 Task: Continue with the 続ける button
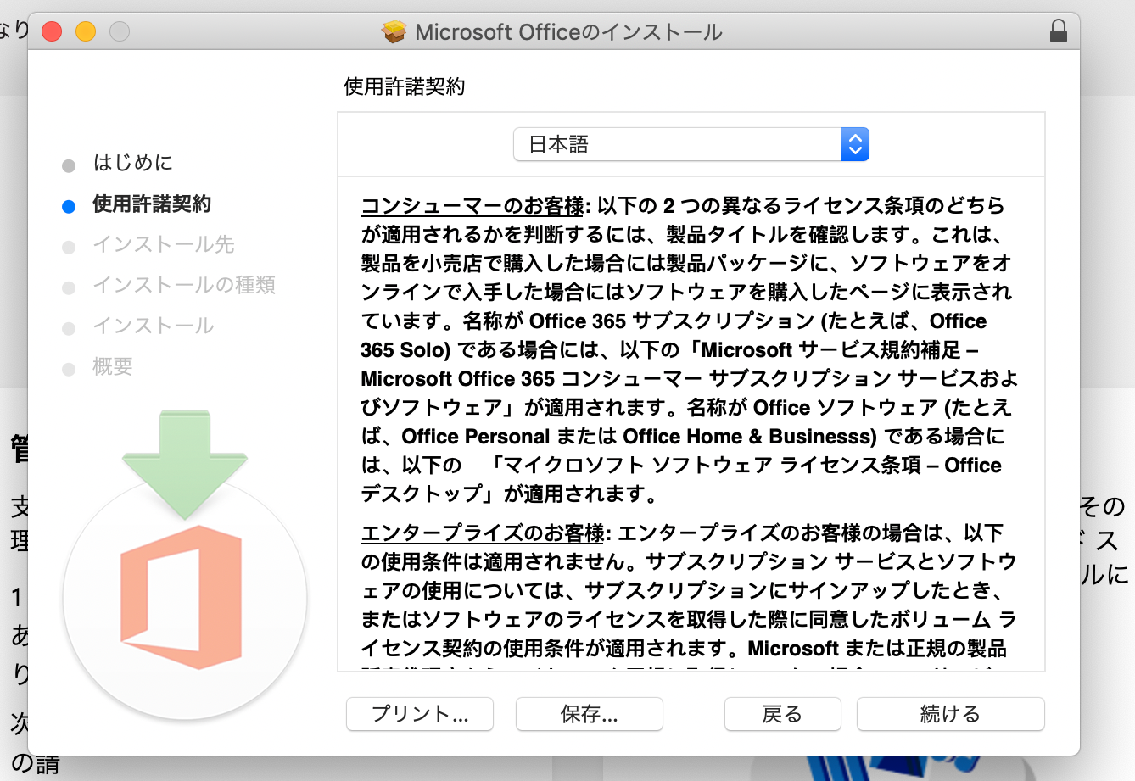[950, 714]
